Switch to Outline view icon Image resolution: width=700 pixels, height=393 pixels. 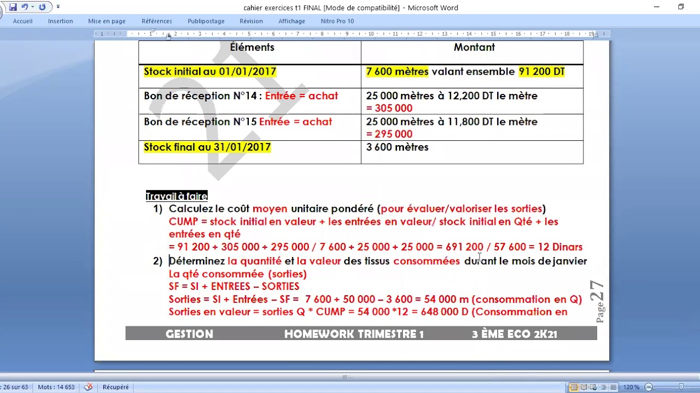point(603,387)
